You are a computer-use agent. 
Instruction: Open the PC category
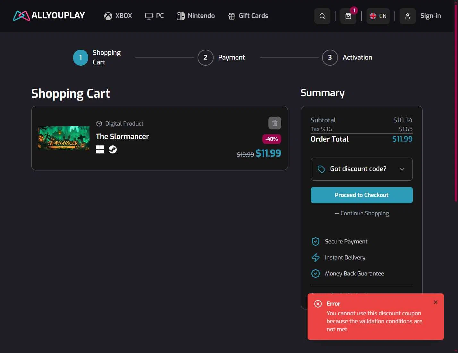point(154,16)
